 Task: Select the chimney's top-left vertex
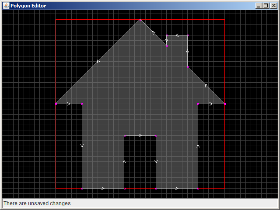tap(167, 36)
